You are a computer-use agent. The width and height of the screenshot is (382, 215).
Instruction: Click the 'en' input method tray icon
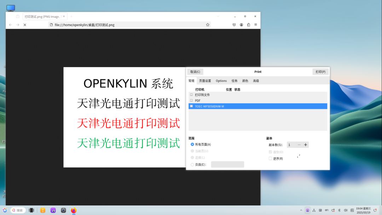pos(327,210)
